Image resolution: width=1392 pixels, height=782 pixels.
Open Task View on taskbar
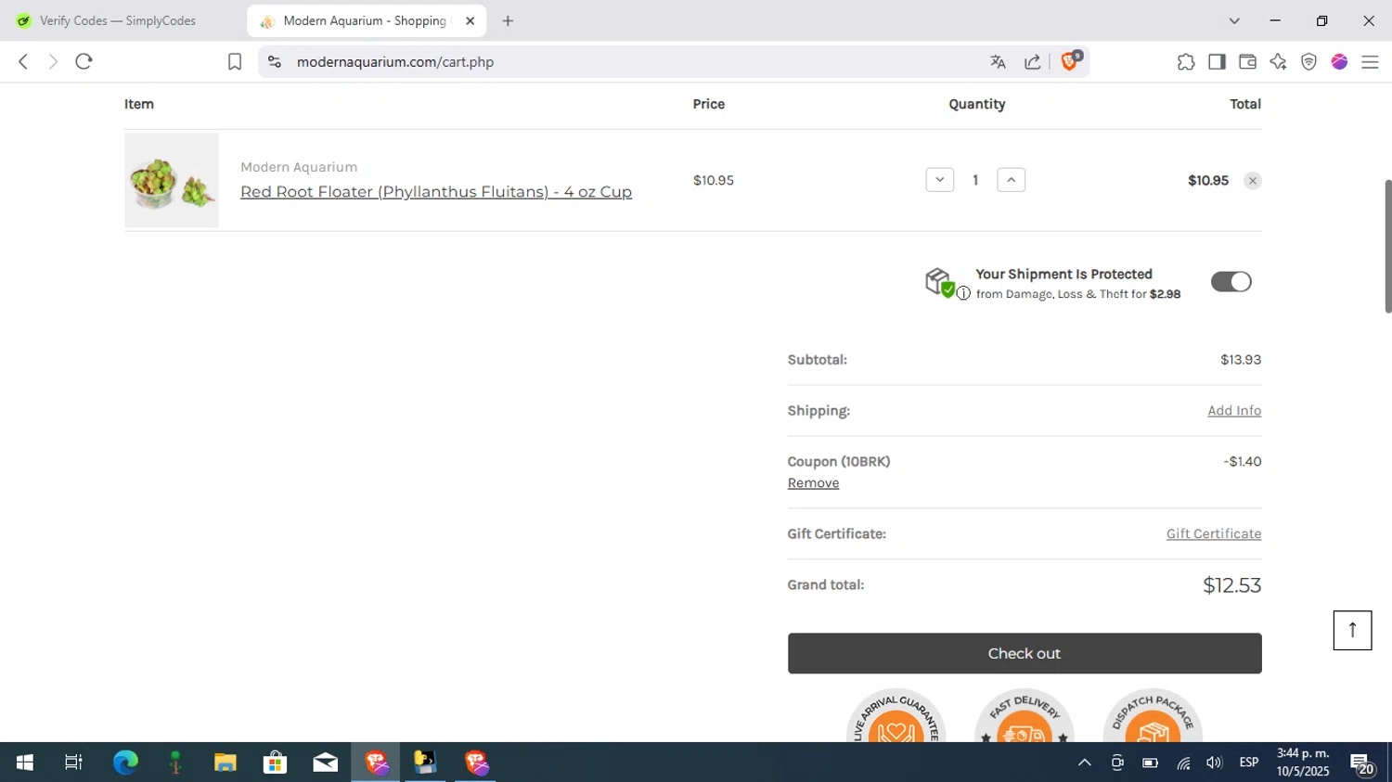pos(73,763)
